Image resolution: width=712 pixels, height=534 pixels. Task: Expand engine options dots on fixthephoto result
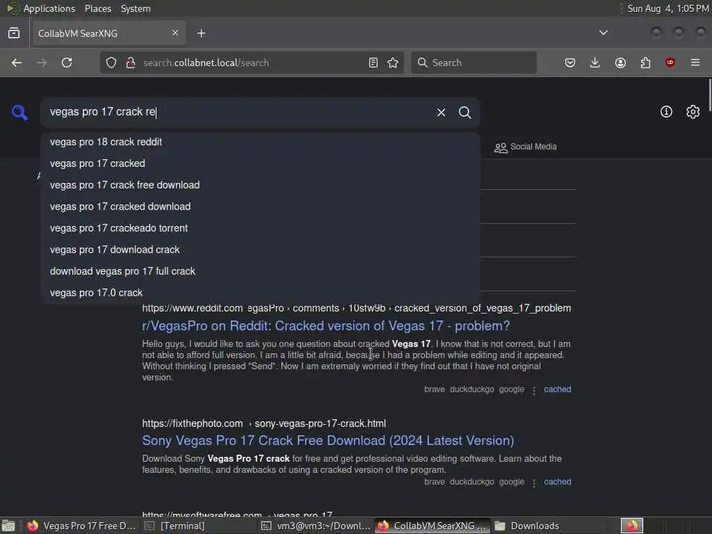[534, 483]
